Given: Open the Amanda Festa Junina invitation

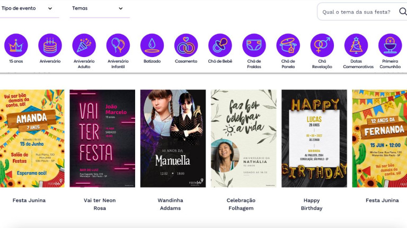Looking at the screenshot, I should (x=32, y=139).
